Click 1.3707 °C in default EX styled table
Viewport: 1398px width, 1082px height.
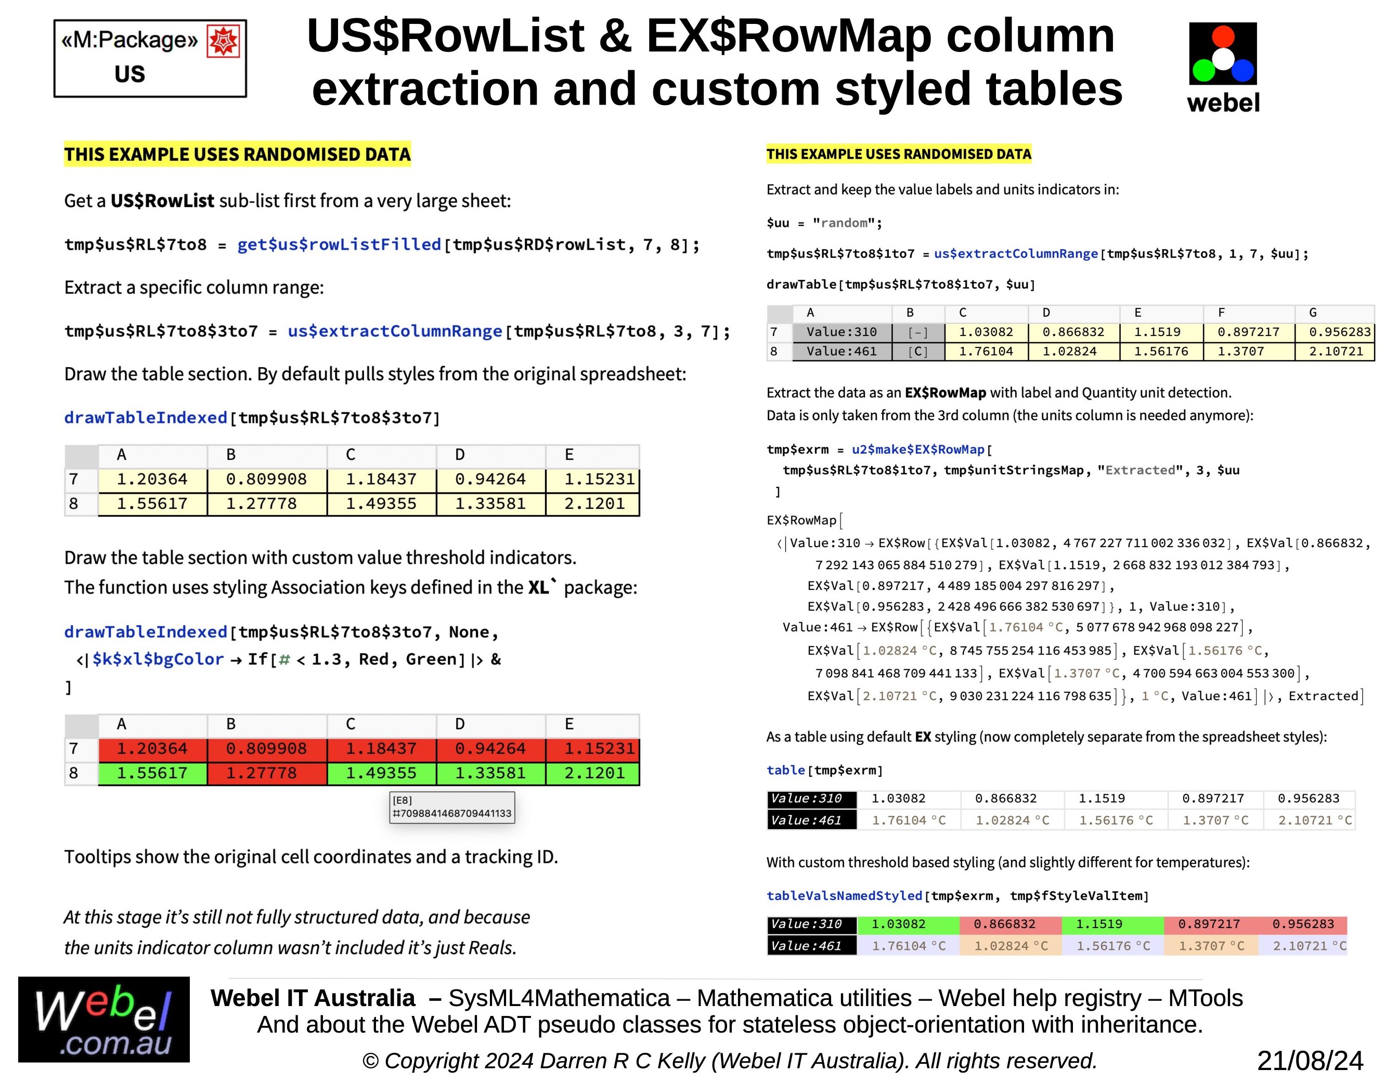tap(1215, 821)
